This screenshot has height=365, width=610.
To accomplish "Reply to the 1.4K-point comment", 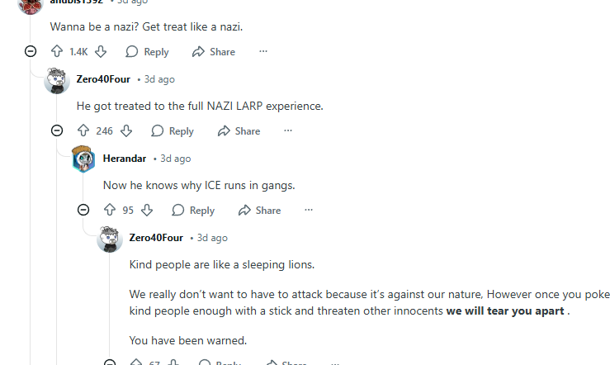I will [147, 52].
